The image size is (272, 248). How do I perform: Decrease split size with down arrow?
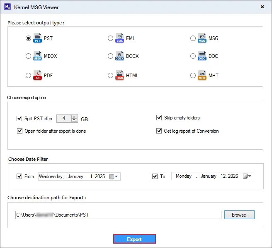coord(74,120)
